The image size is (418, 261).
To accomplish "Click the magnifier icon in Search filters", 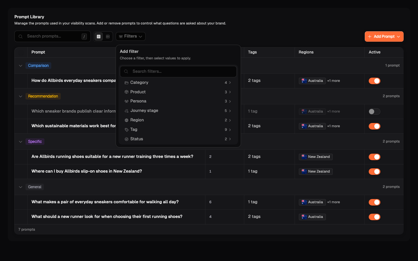I will tap(126, 71).
